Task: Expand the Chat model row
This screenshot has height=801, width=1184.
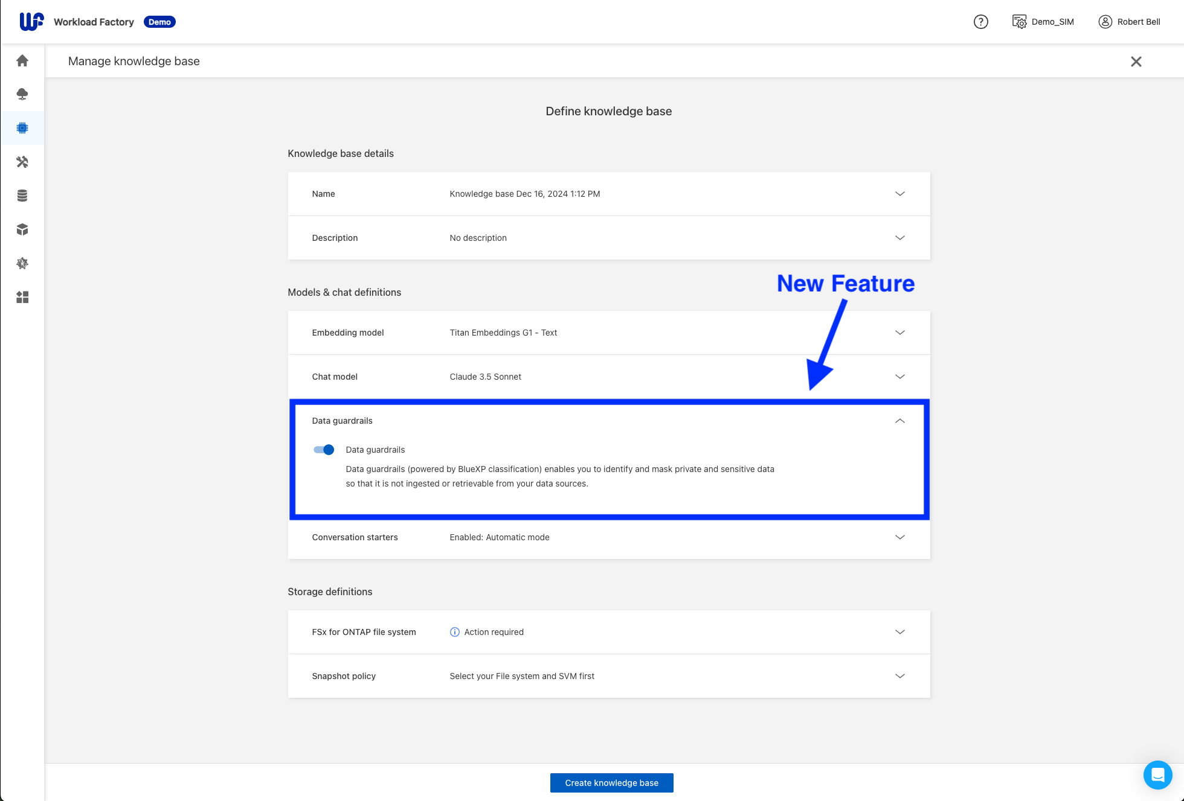Action: (899, 377)
